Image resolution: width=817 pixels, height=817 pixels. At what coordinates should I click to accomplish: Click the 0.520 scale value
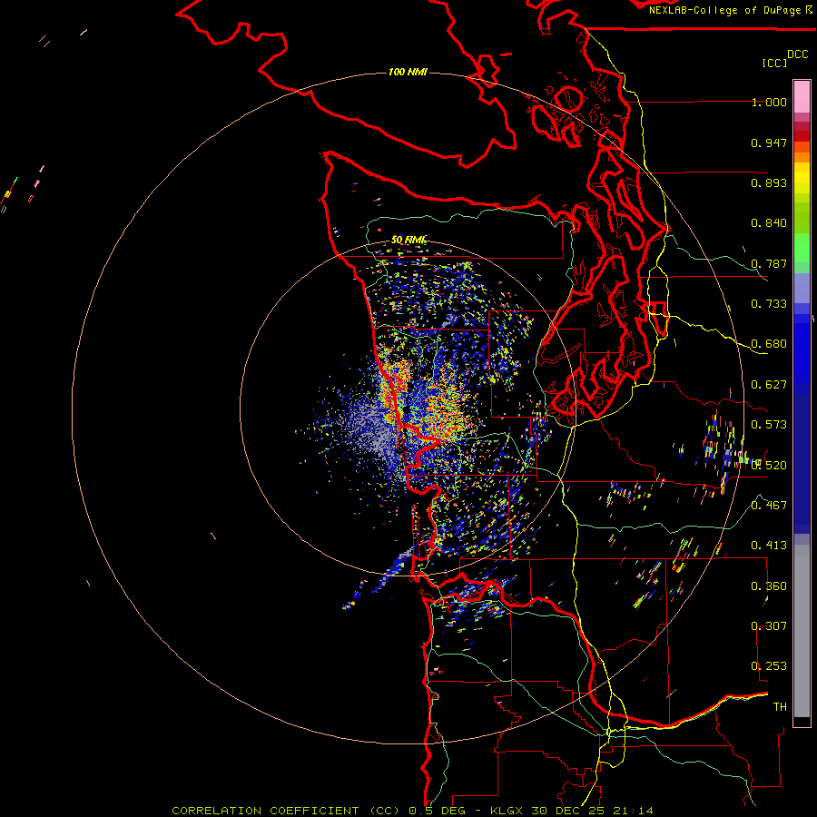pos(769,466)
